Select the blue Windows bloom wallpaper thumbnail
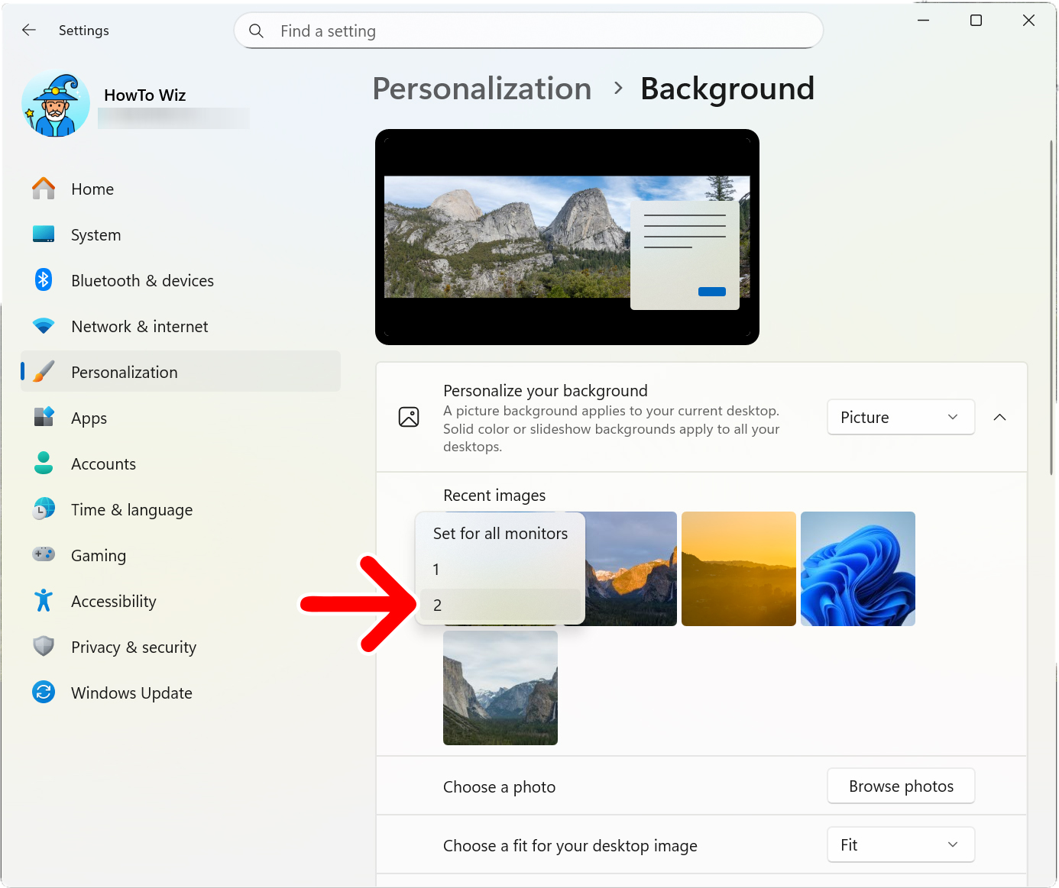Viewport: 1059px width, 888px height. 857,568
